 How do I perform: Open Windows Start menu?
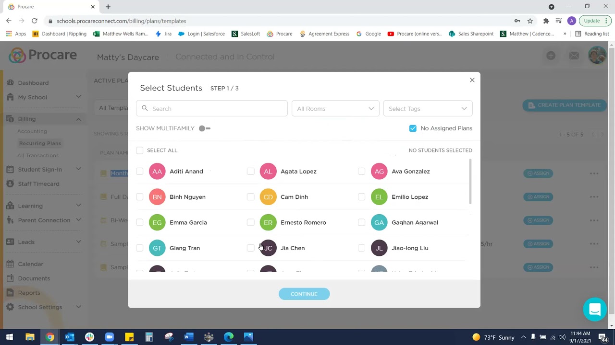click(10, 337)
